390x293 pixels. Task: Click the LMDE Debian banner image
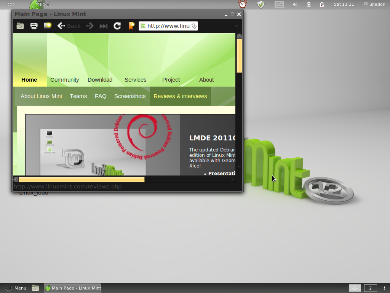pyautogui.click(x=103, y=145)
